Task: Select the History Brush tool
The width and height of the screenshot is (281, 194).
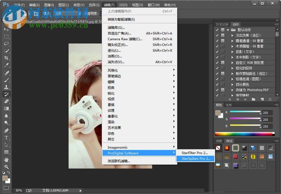Action: [x=6, y=94]
